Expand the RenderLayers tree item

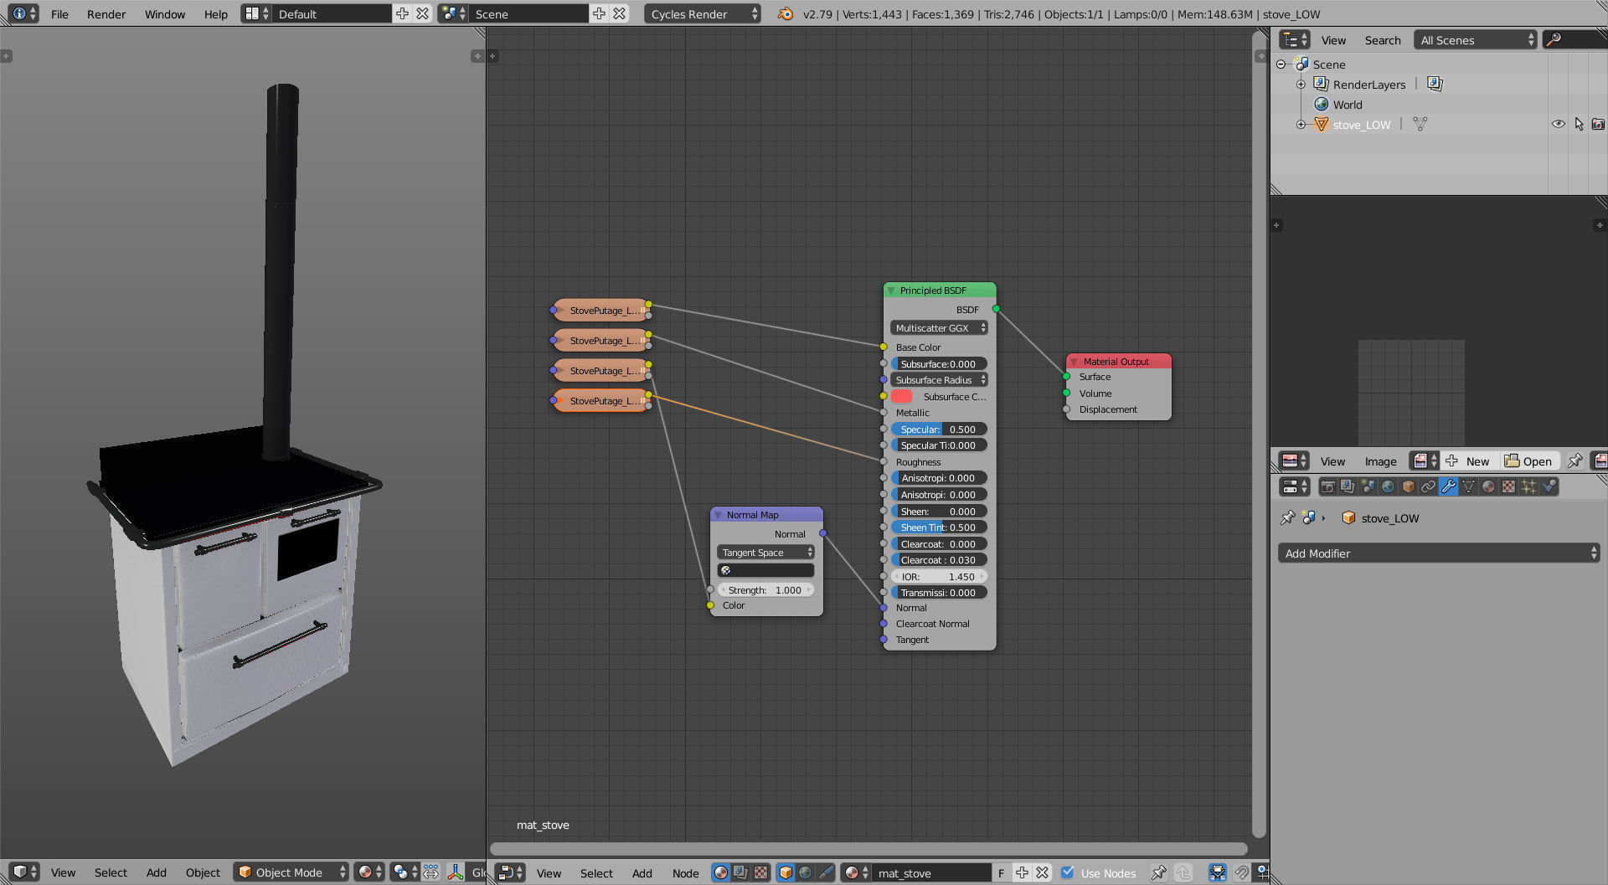1301,85
